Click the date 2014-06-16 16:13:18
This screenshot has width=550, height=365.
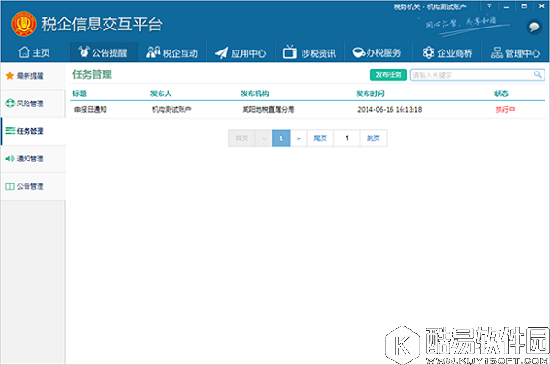click(x=390, y=110)
